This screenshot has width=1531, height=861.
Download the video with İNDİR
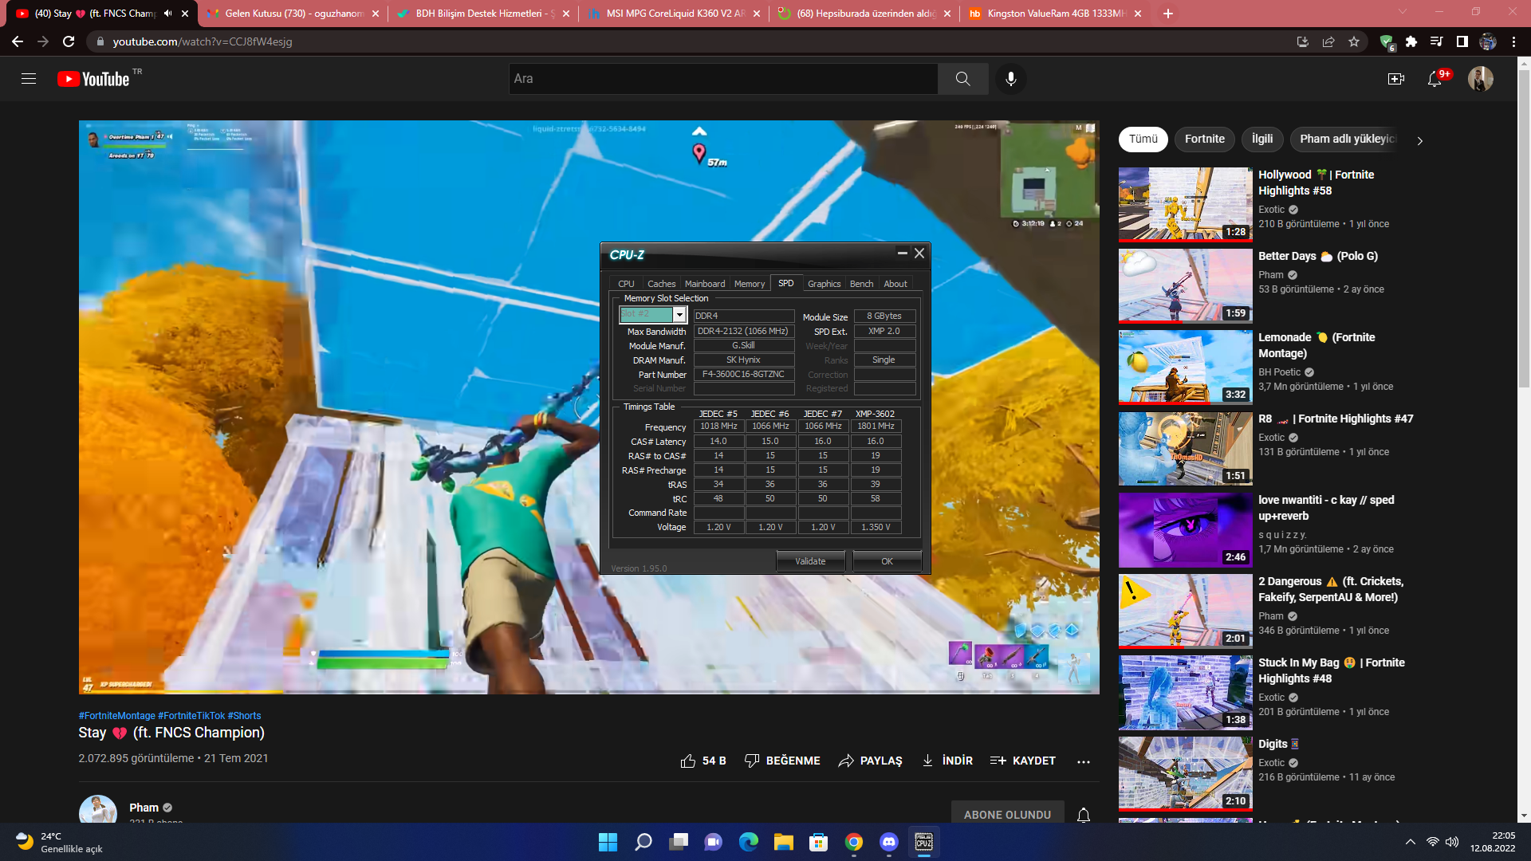[947, 761]
